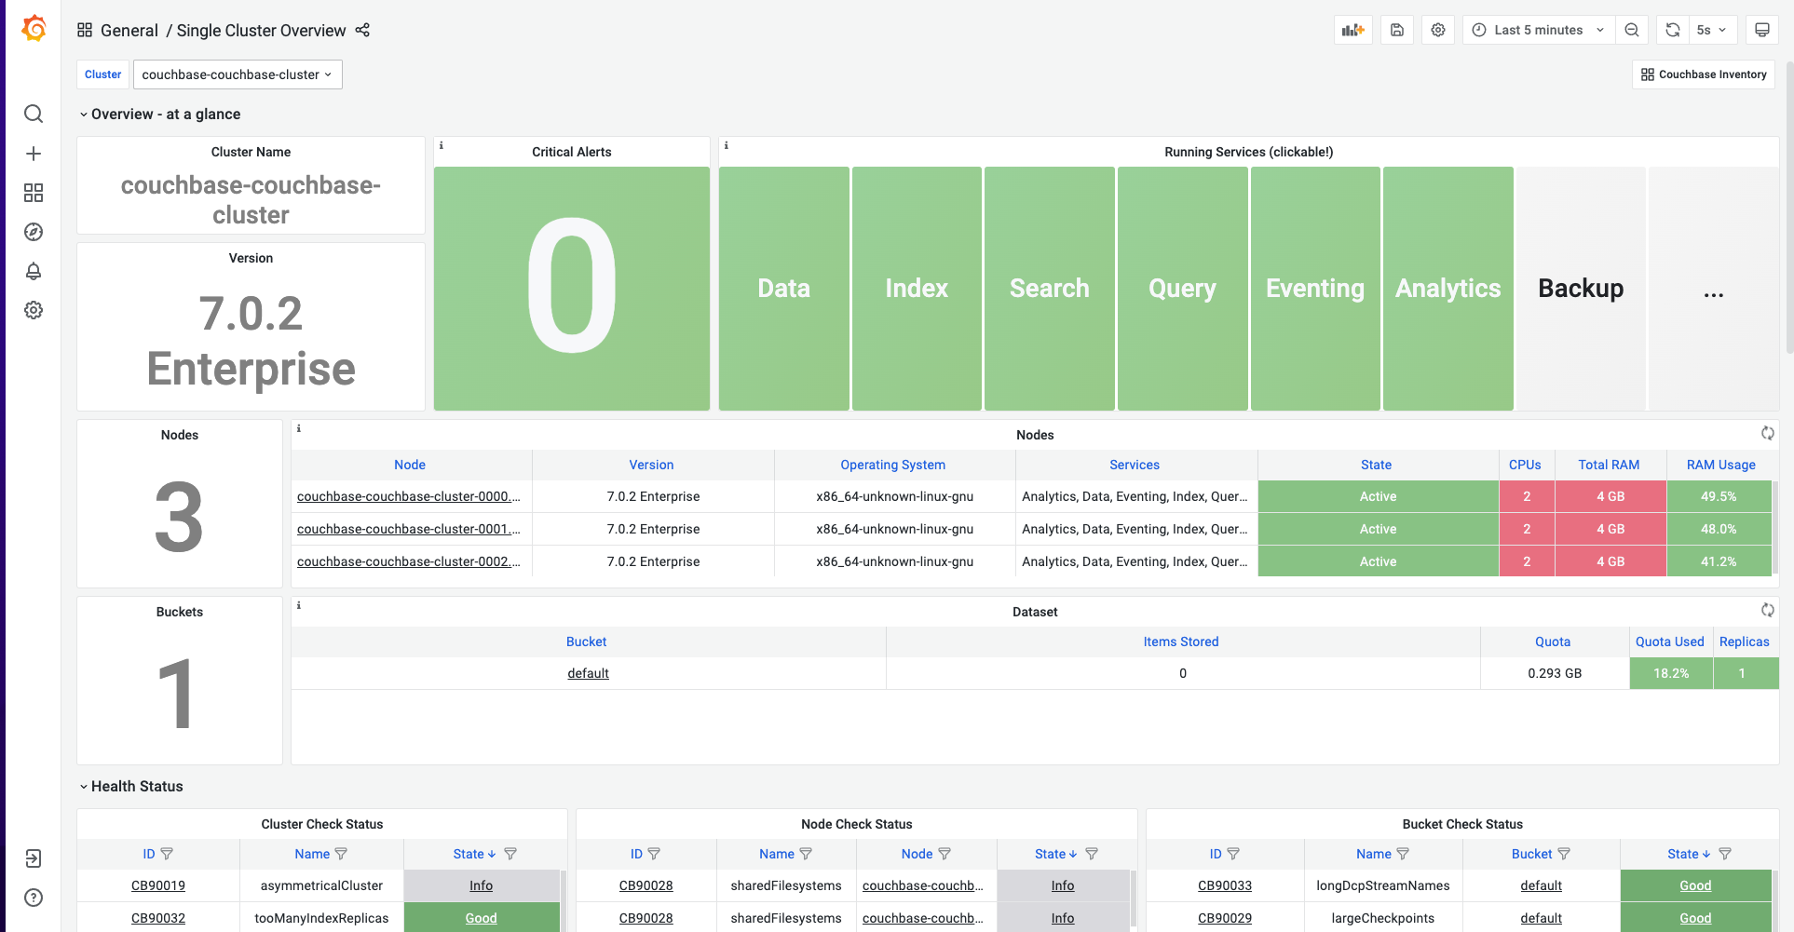The image size is (1794, 932).
Task: Filter Bucket Check Status by Bucket
Action: [1564, 854]
